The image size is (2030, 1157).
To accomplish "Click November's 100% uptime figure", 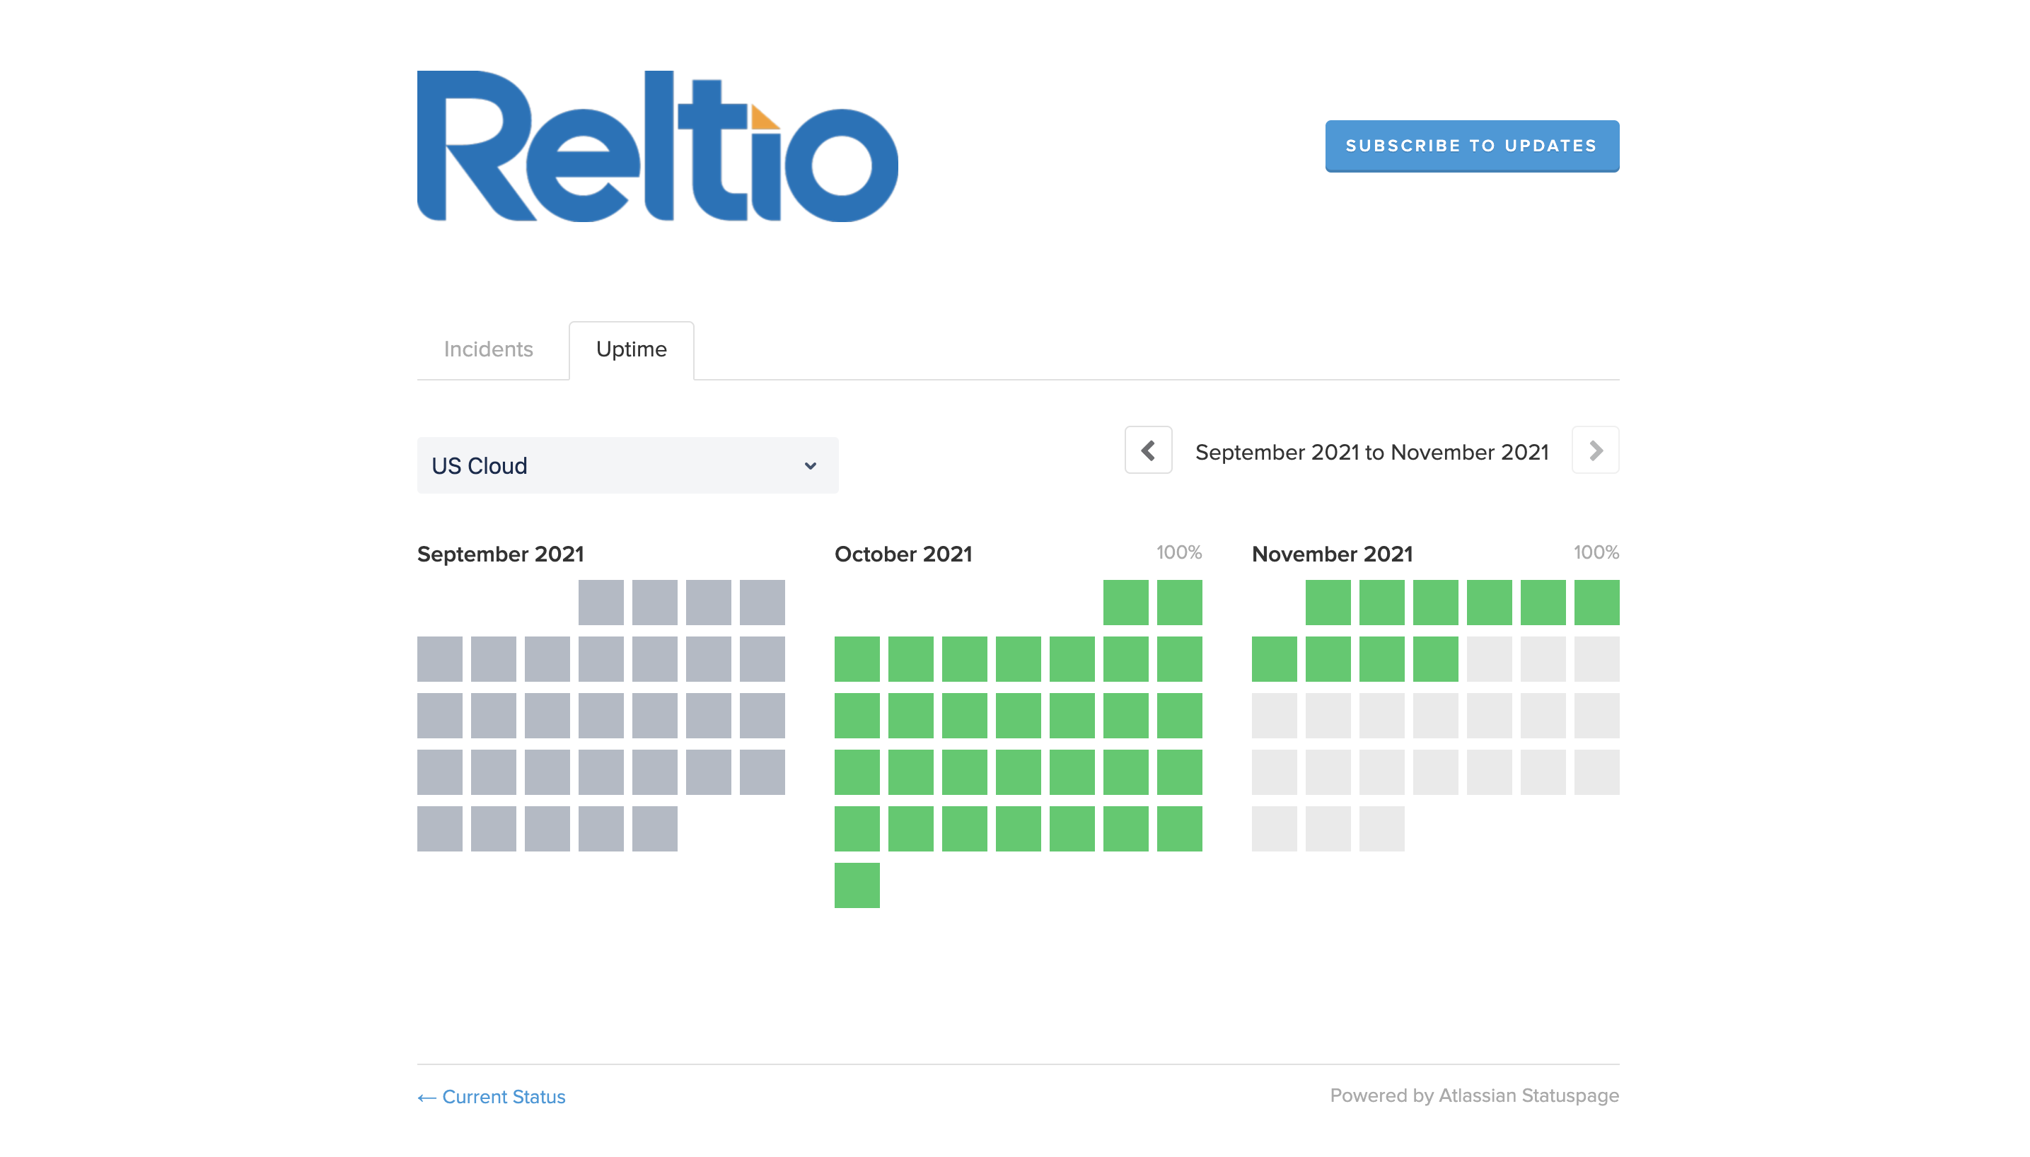I will click(1596, 552).
